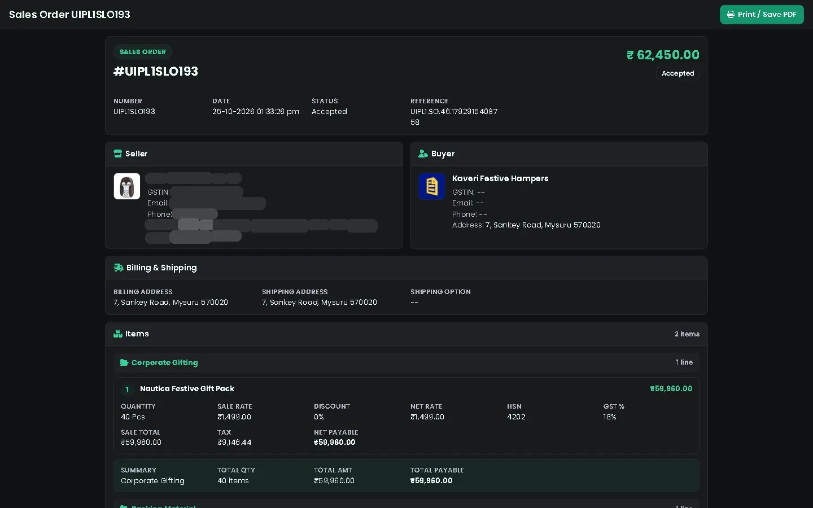This screenshot has height=508, width=813.
Task: Click the Kaveri Festive Hampers buyer avatar
Action: coord(432,186)
